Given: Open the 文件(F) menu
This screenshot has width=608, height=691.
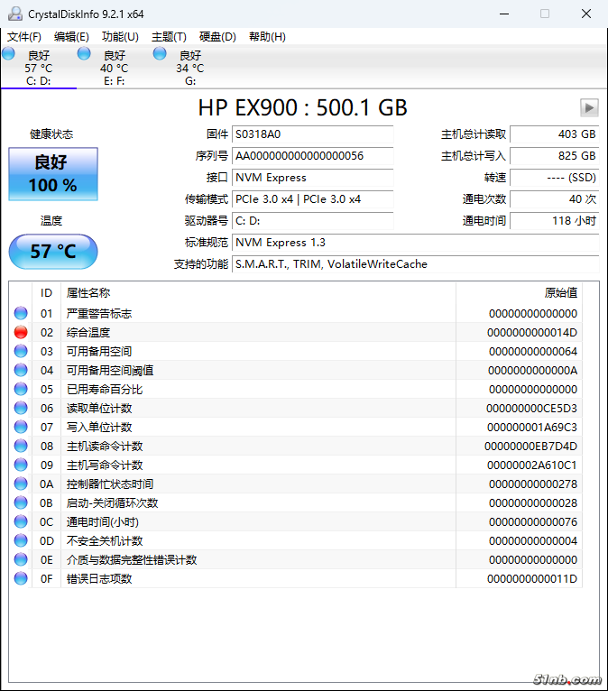Looking at the screenshot, I should (24, 37).
